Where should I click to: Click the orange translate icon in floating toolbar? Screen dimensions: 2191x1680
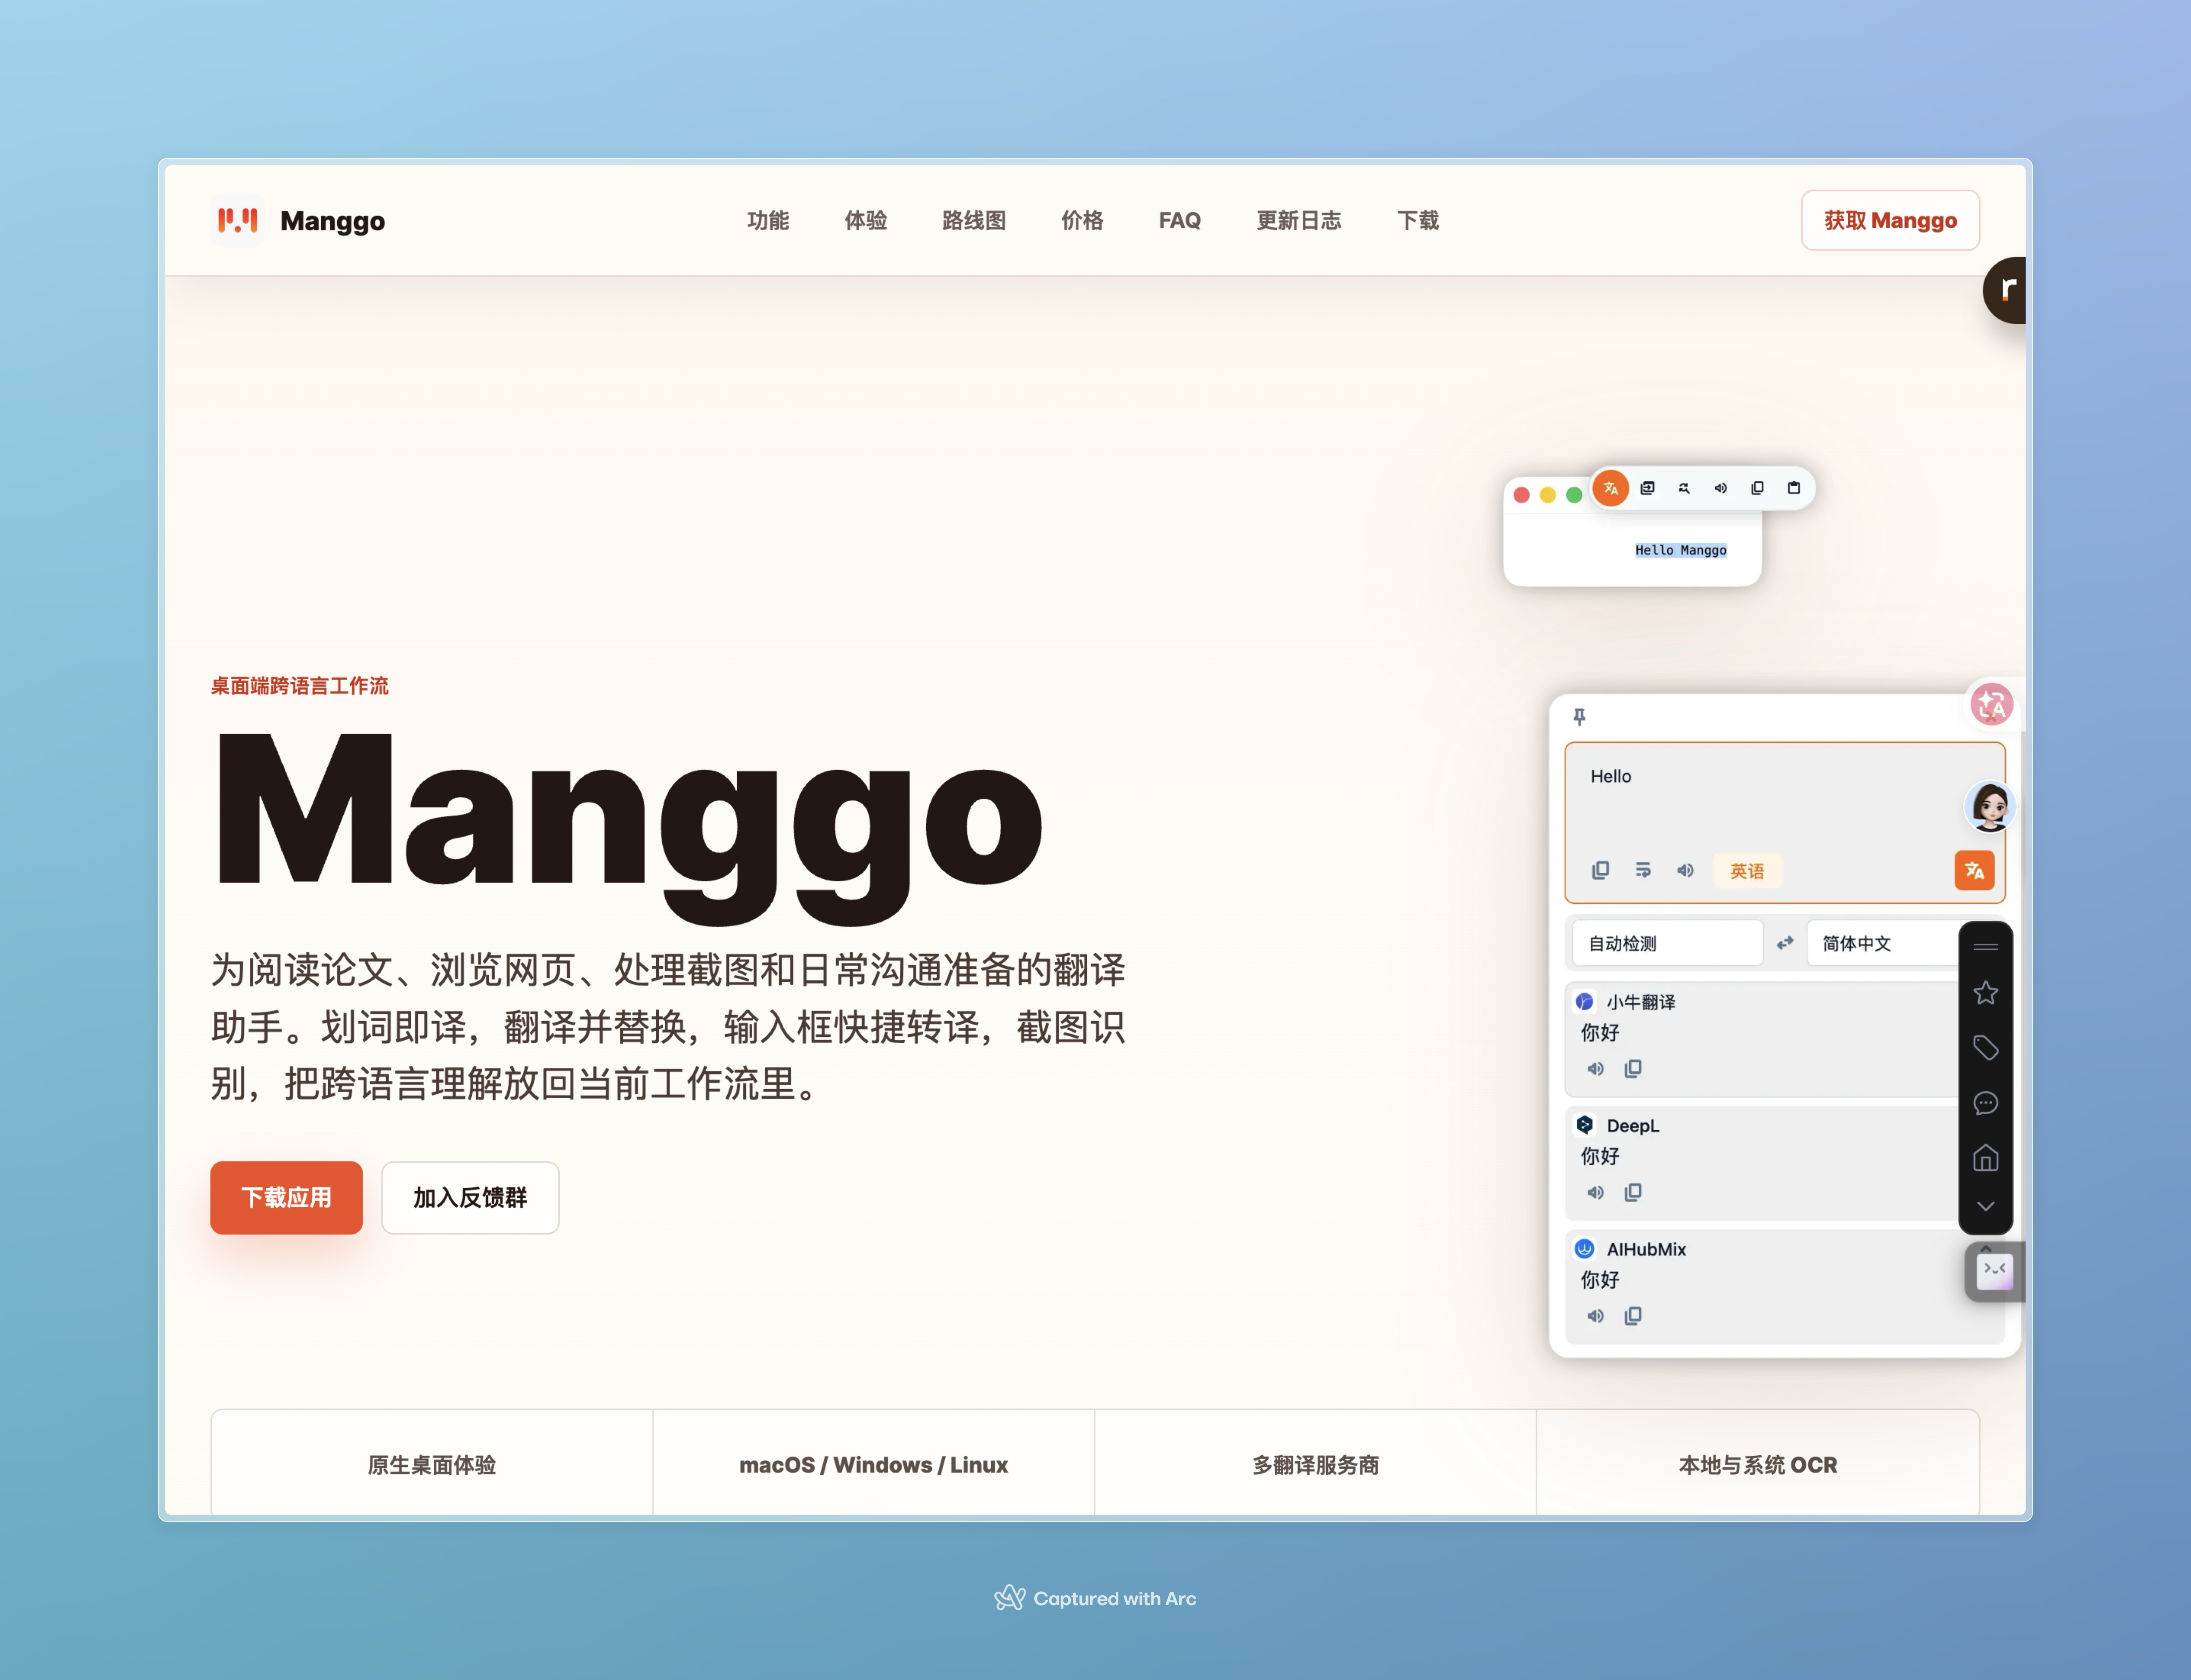click(x=1611, y=488)
